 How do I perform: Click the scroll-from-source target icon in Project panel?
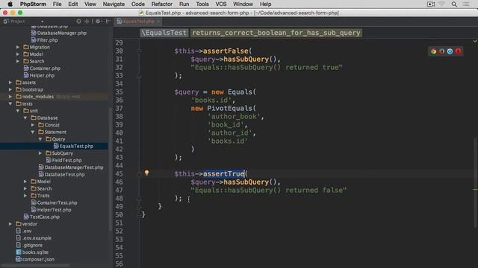[x=79, y=22]
